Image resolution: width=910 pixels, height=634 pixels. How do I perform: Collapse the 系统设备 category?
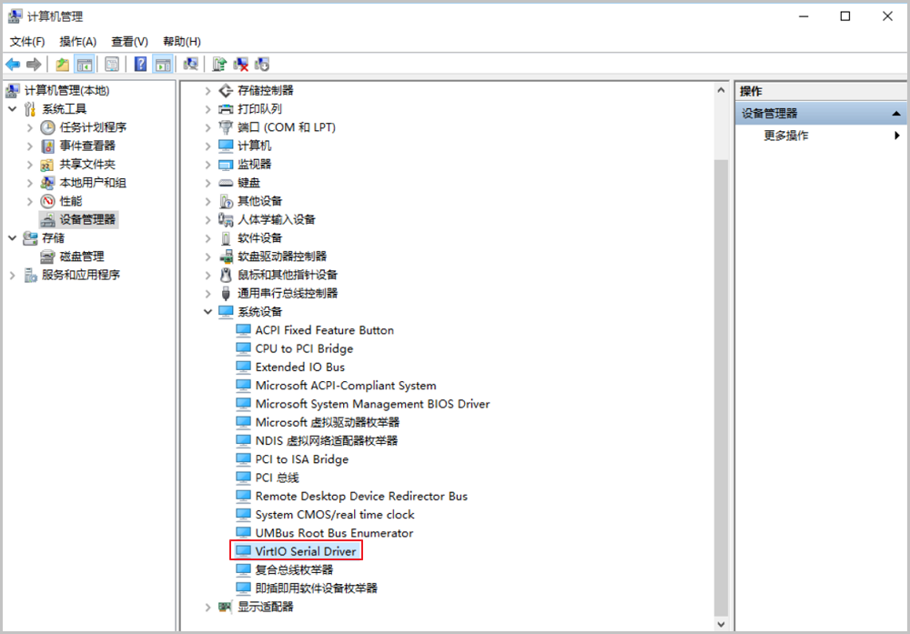[x=207, y=311]
